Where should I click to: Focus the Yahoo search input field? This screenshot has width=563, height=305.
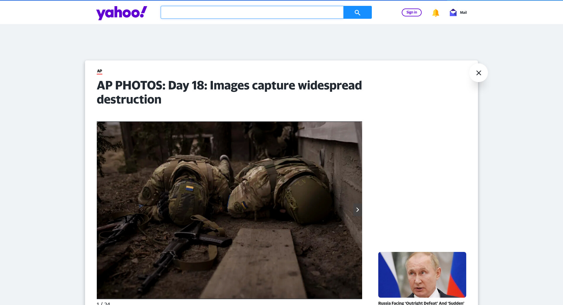(252, 12)
